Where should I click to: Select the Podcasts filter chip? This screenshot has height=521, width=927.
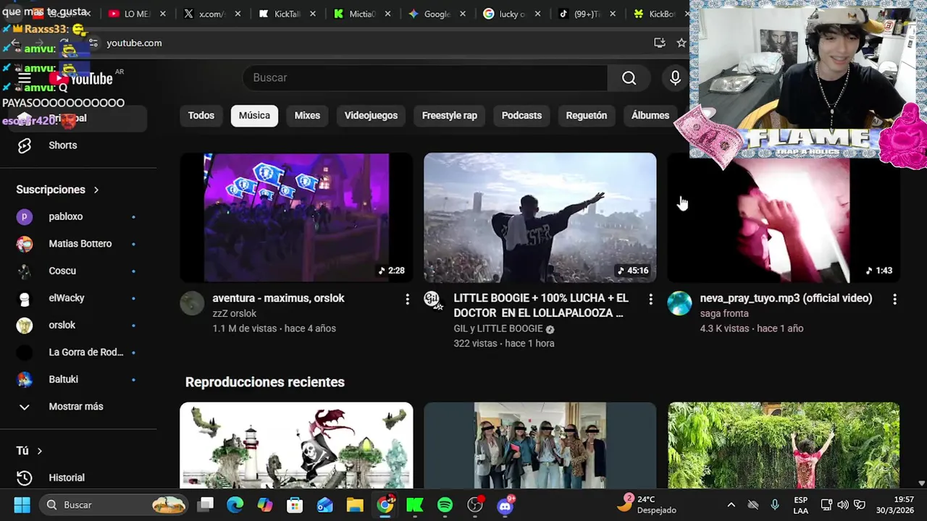pyautogui.click(x=521, y=116)
